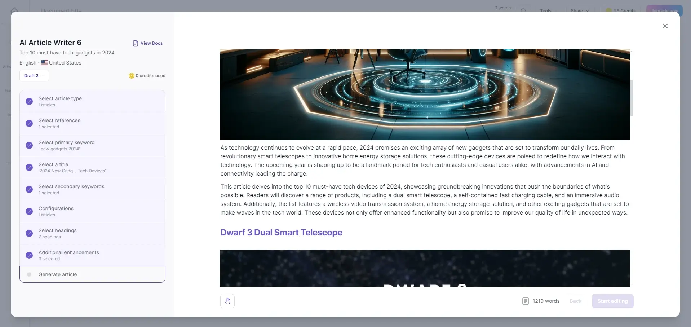Click the hand stop icon button
This screenshot has height=327, width=691.
[x=227, y=301]
